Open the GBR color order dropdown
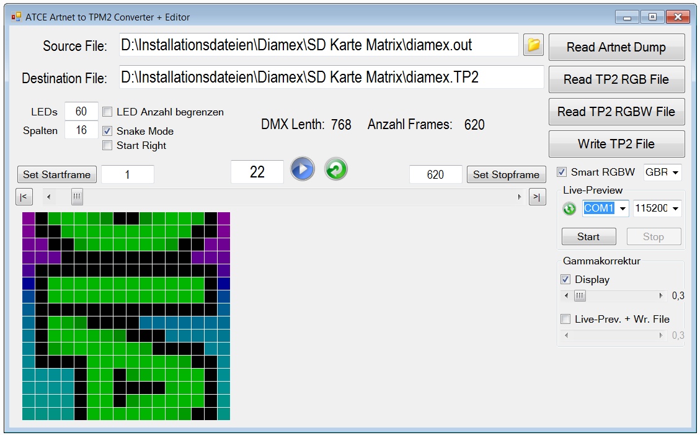Screen dimensions: 700x435 click(675, 173)
